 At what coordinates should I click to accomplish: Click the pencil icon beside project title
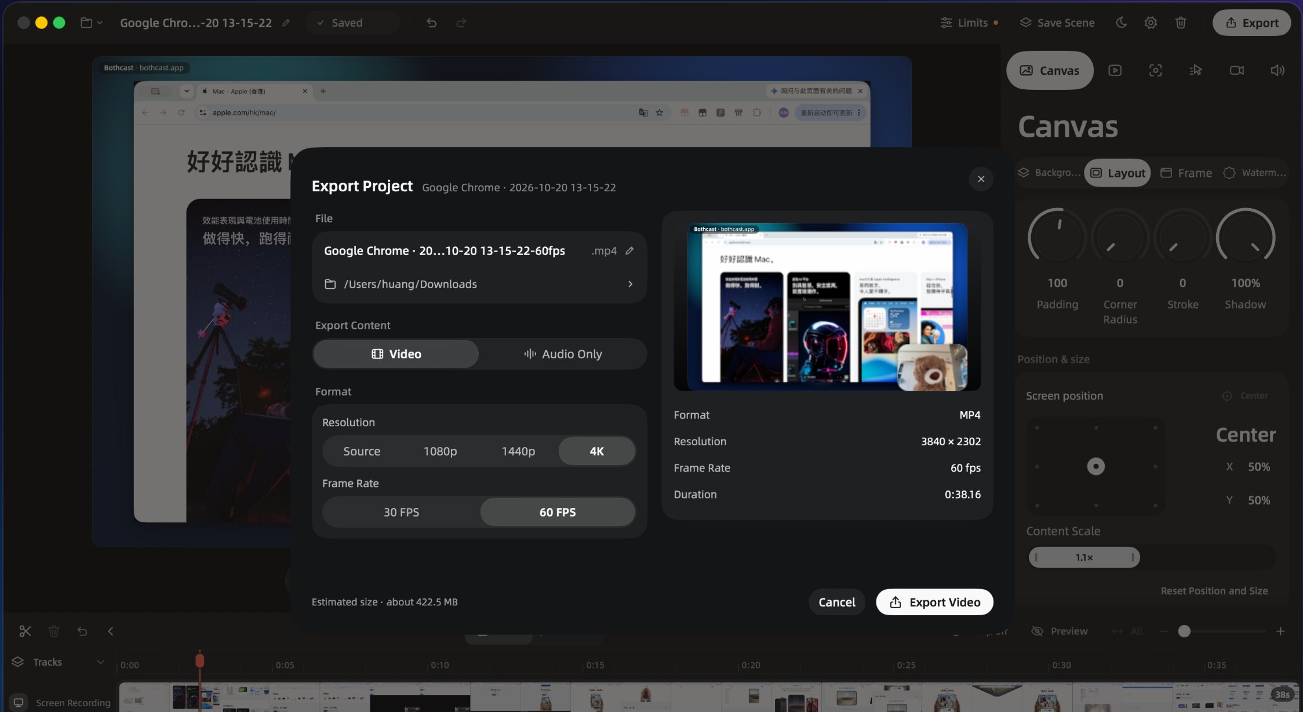pos(286,23)
